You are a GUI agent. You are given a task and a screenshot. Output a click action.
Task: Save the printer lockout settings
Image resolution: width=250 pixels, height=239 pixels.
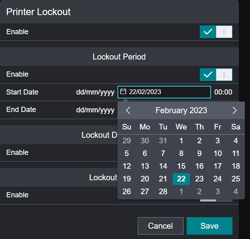click(x=209, y=226)
